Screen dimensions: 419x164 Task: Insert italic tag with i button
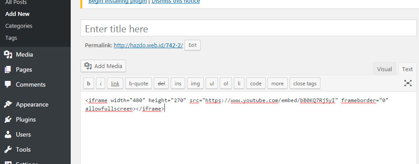point(100,84)
